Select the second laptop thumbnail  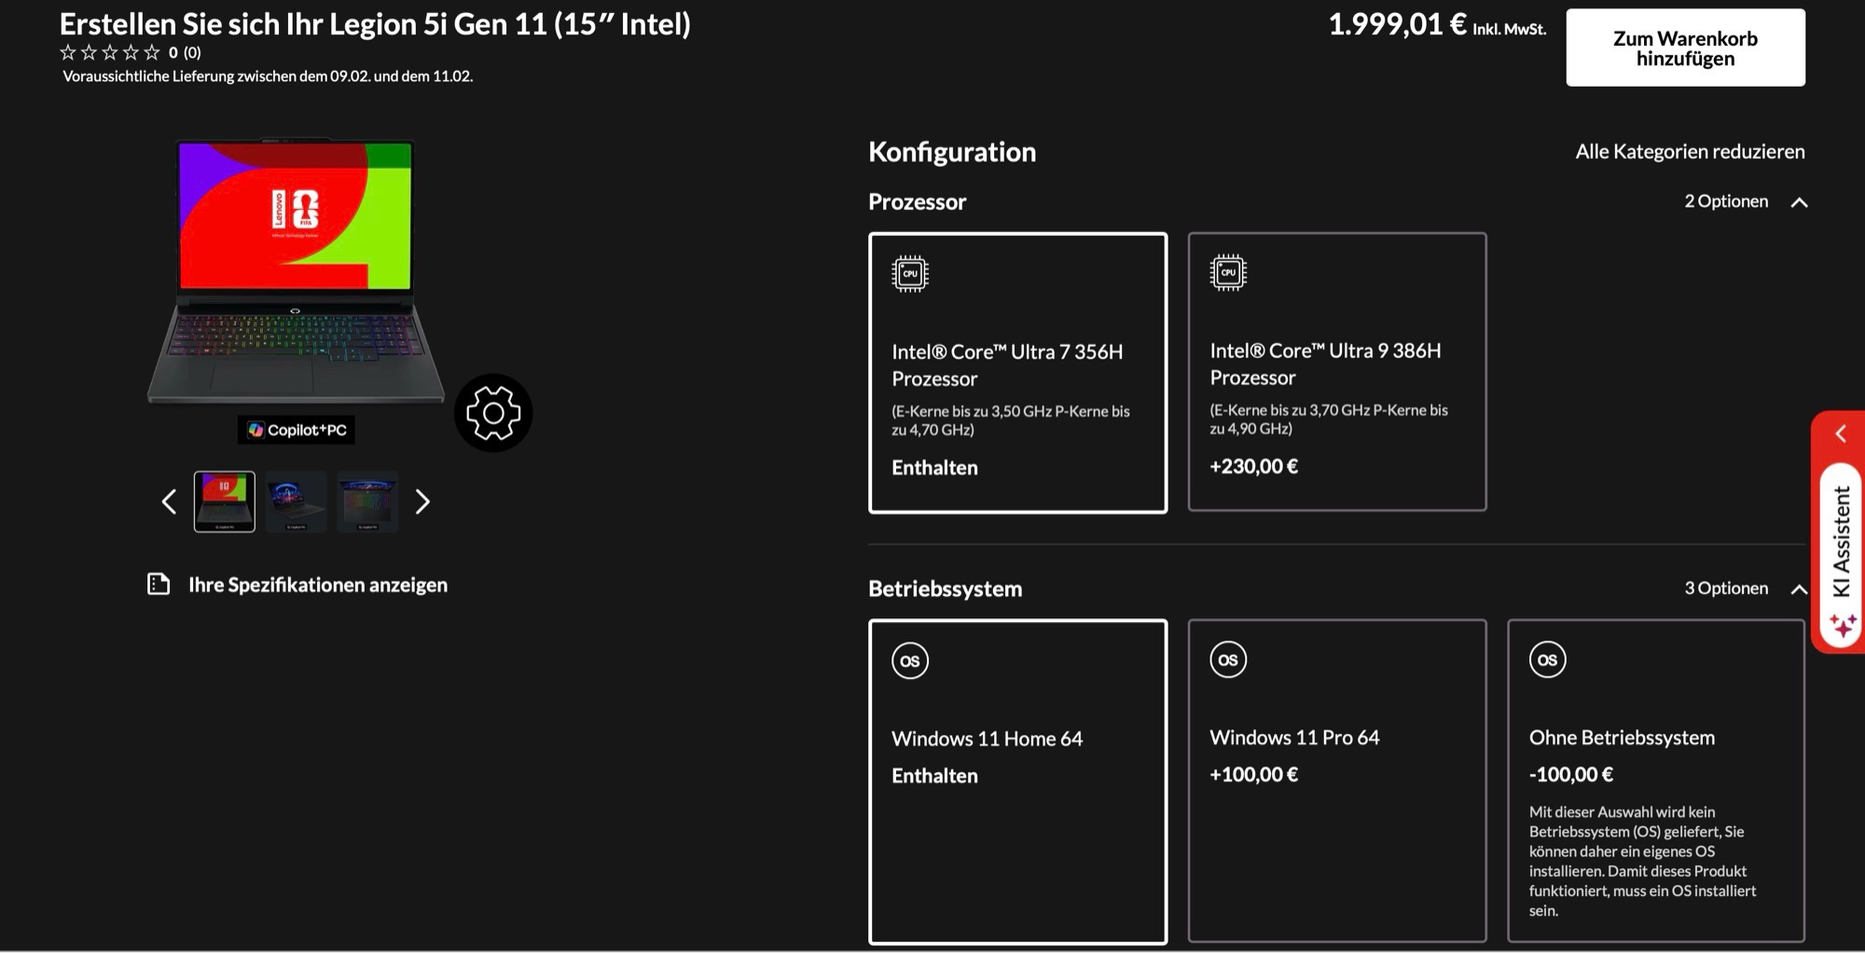(296, 502)
